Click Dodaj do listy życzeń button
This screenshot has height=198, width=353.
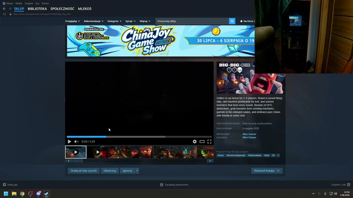point(84,171)
